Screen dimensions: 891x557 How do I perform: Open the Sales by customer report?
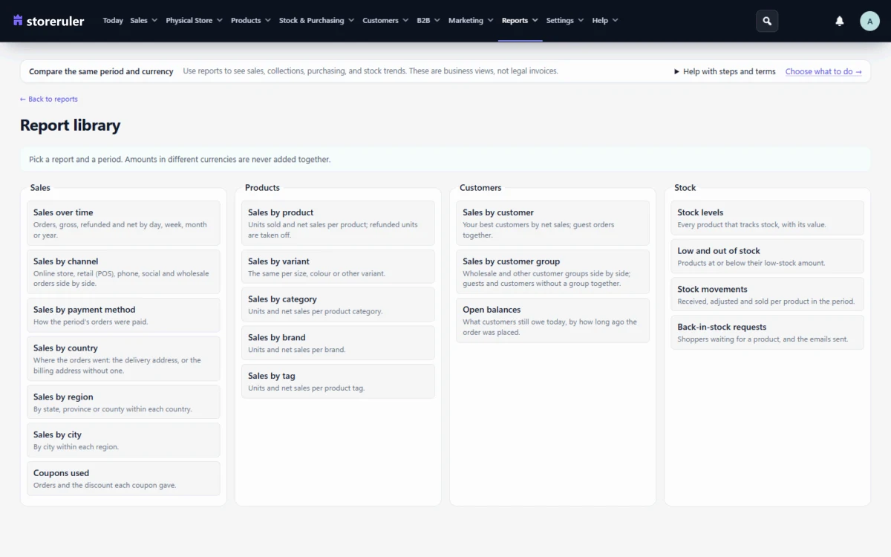tap(552, 224)
